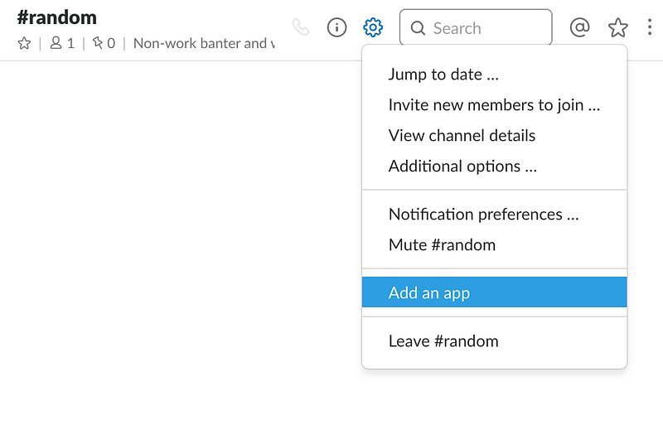Select View channel details
The height and width of the screenshot is (444, 663).
coord(494,136)
